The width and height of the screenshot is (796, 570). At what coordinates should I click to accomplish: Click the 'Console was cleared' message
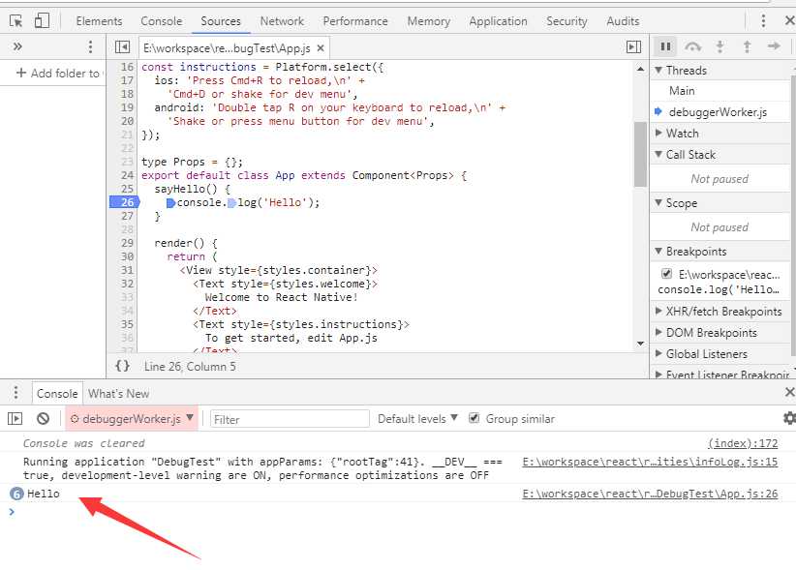coord(83,443)
